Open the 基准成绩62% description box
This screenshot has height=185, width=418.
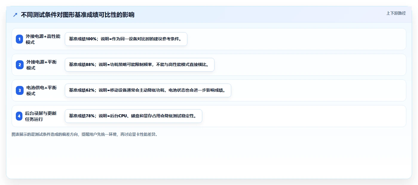point(148,90)
